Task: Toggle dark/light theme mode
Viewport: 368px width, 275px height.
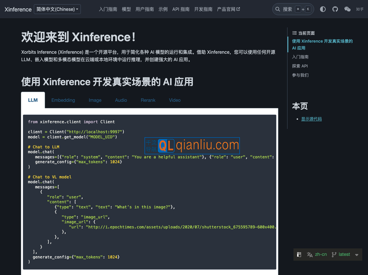Action: 322,9
